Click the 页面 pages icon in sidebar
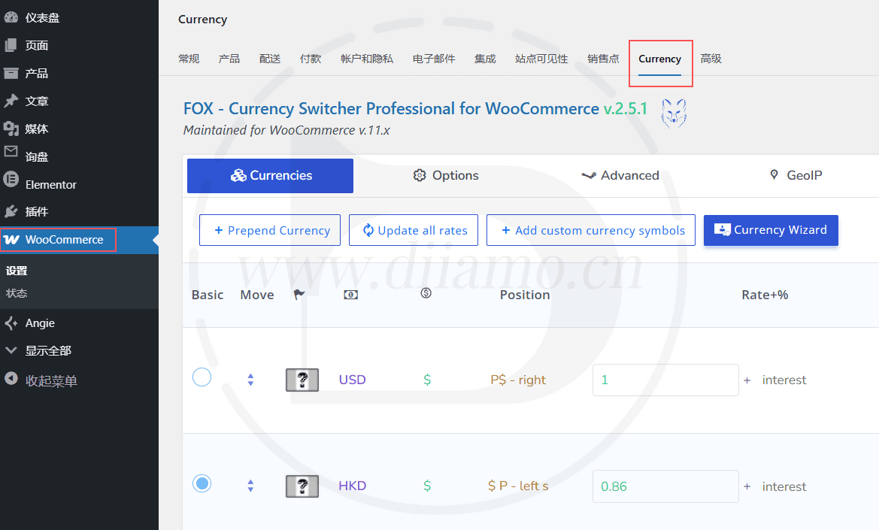The height and width of the screenshot is (530, 879). pos(11,45)
